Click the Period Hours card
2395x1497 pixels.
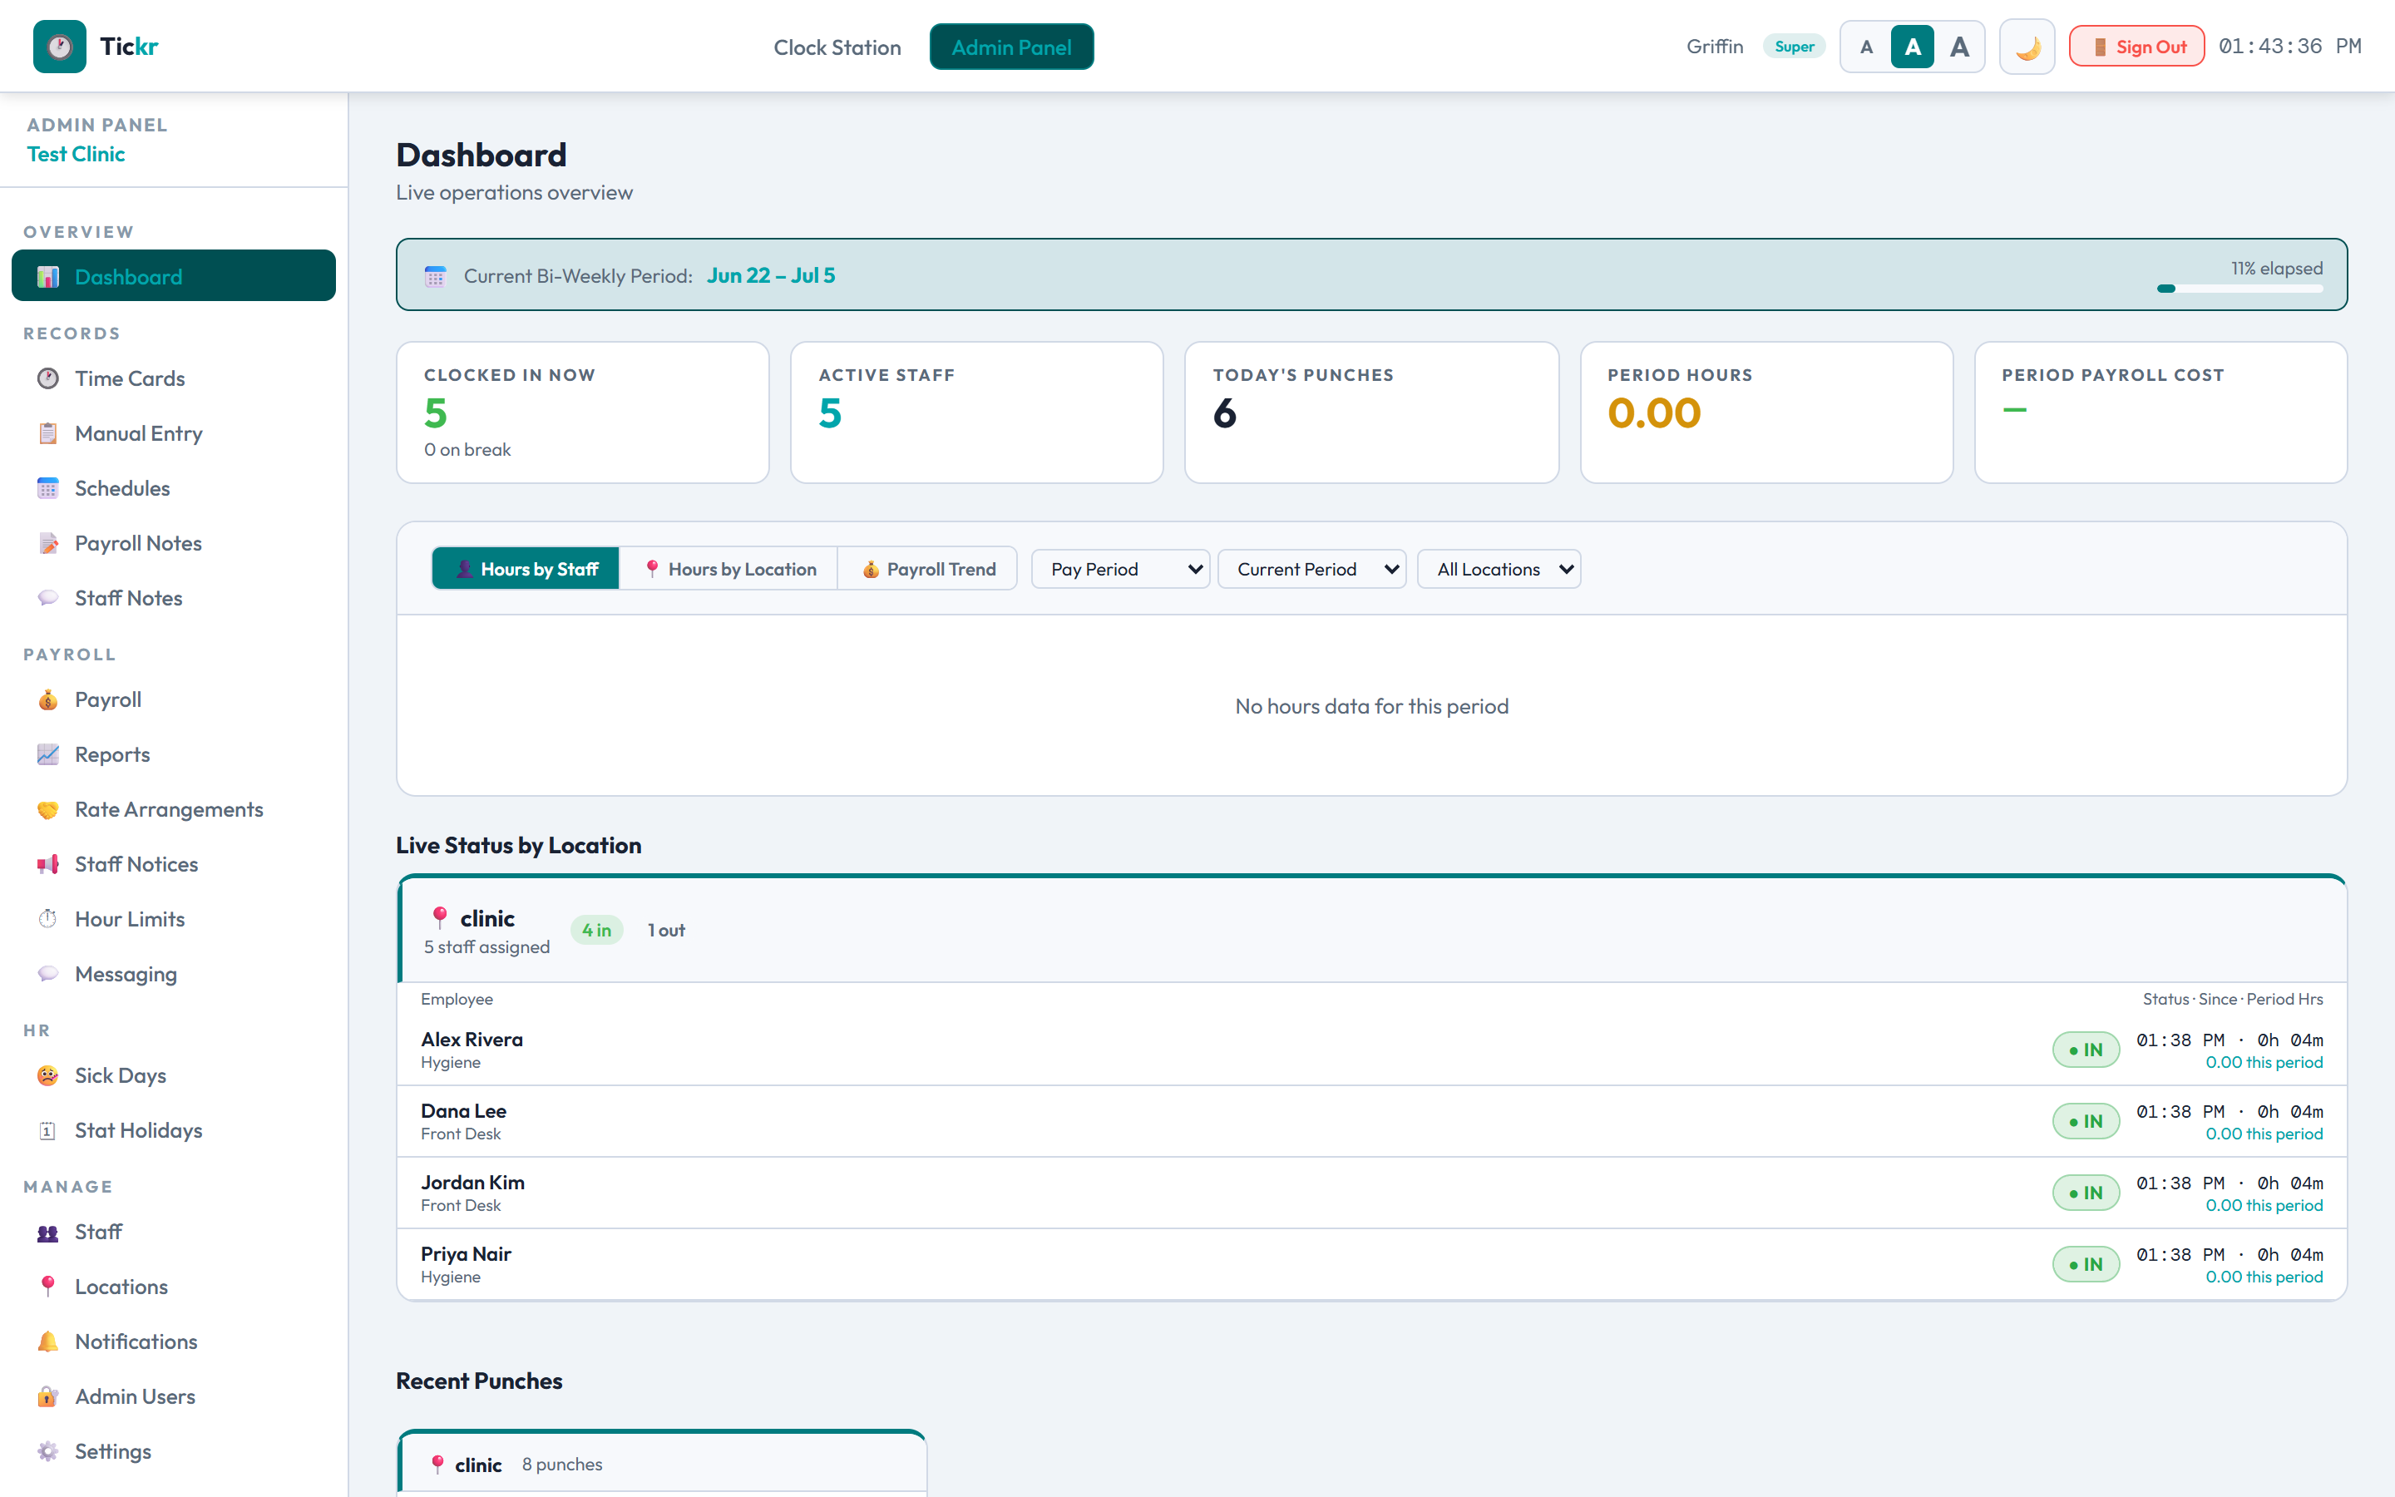pyautogui.click(x=1766, y=413)
